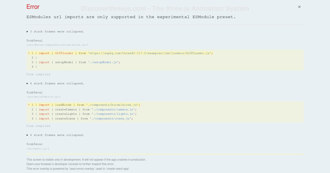The height and width of the screenshot is (173, 330).
Task: Click the './components/birds/birds.js' import string
Action: pos(112,105)
